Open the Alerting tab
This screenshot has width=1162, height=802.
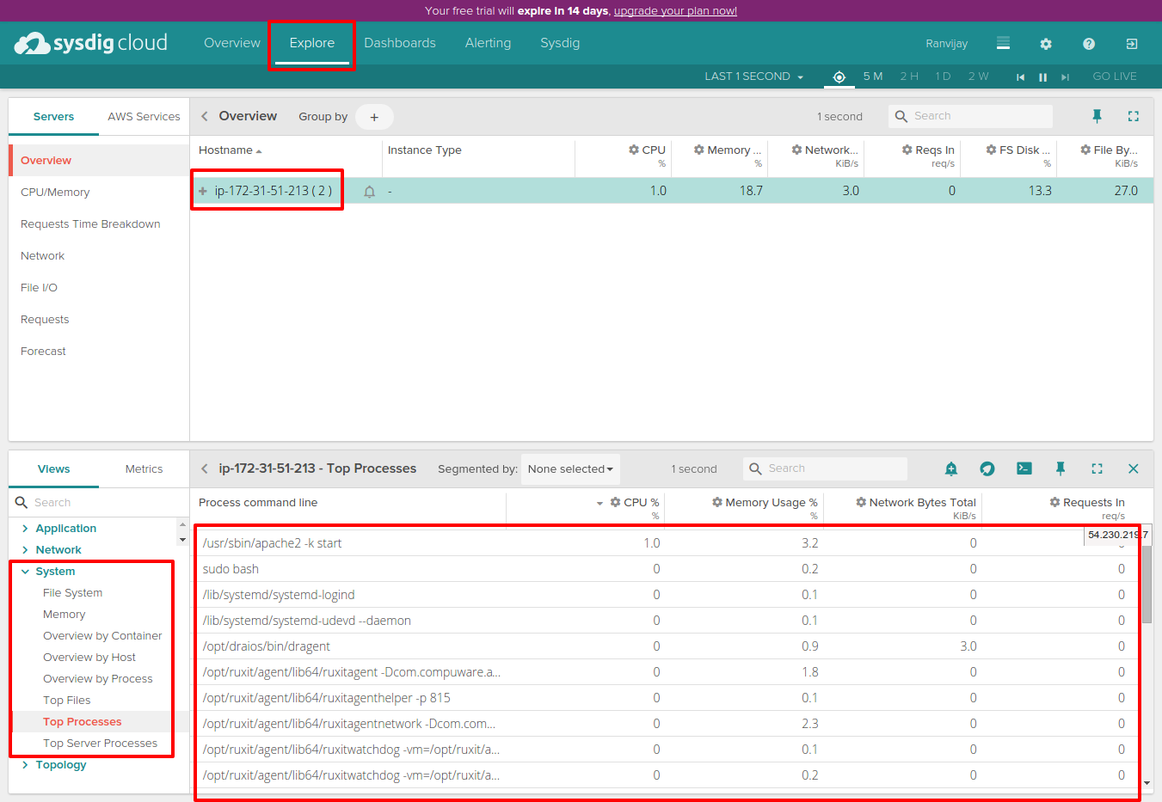(x=488, y=43)
